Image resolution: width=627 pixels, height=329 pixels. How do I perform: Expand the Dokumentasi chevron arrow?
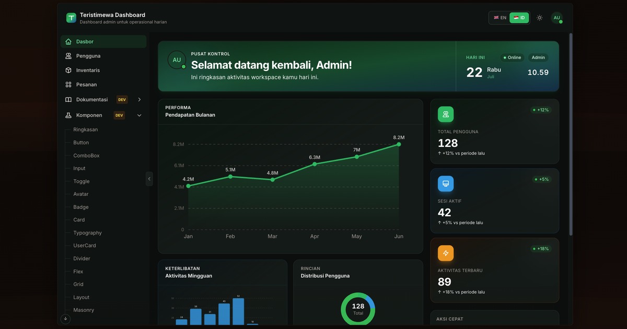click(x=139, y=100)
